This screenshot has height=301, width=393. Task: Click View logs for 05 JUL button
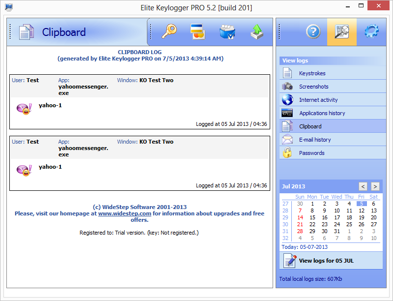[x=331, y=261]
